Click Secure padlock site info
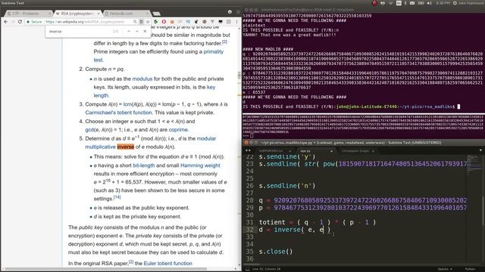 [x=34, y=22]
